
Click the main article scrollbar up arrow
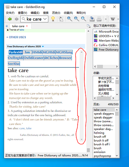click(x=88, y=31)
